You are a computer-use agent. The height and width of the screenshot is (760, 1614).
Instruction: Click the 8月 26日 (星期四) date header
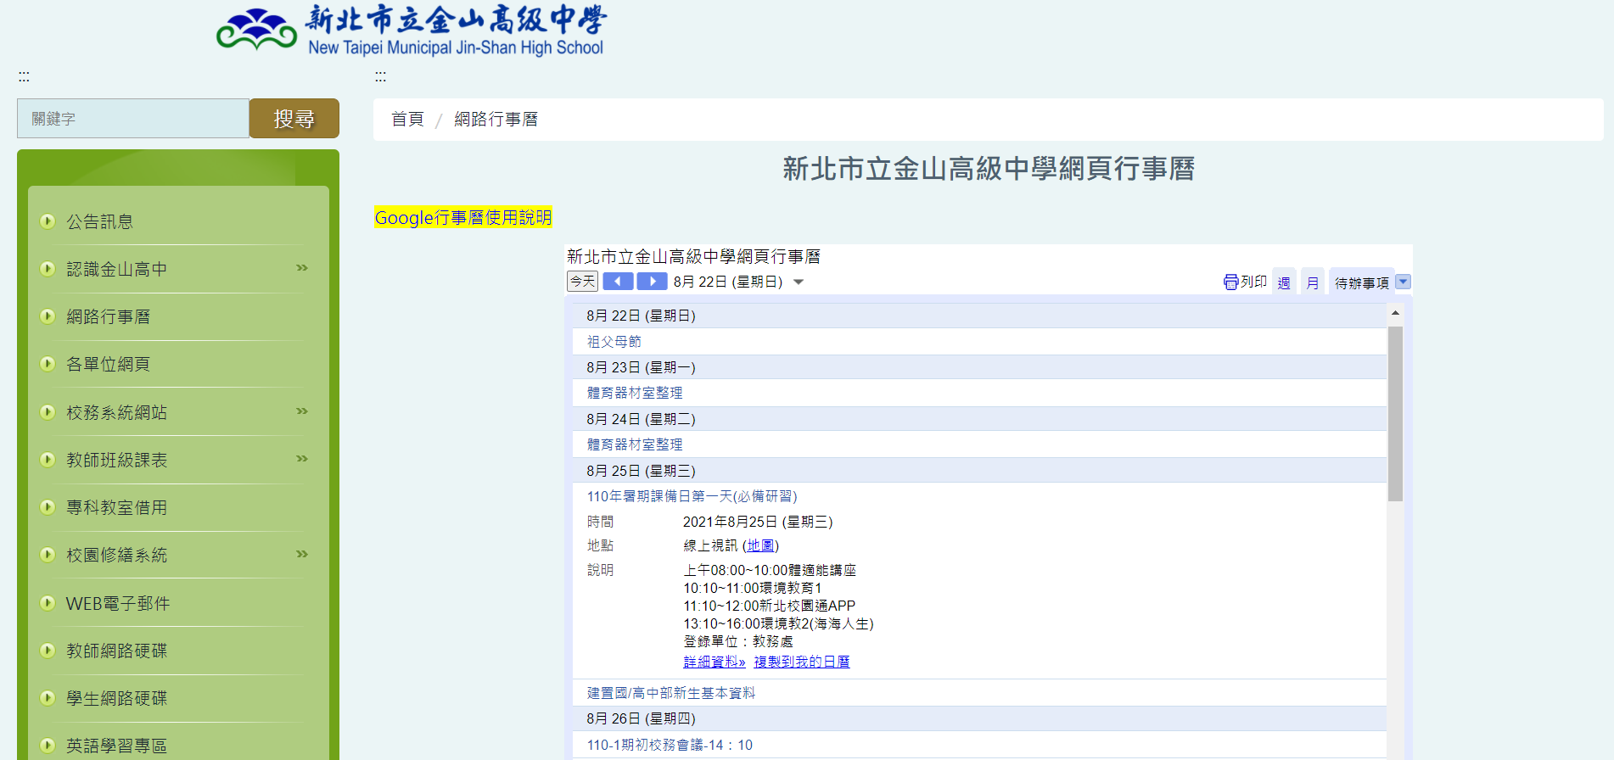(979, 718)
